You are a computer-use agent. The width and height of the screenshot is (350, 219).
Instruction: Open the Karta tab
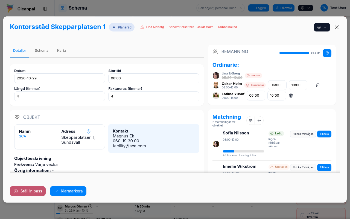click(x=62, y=51)
